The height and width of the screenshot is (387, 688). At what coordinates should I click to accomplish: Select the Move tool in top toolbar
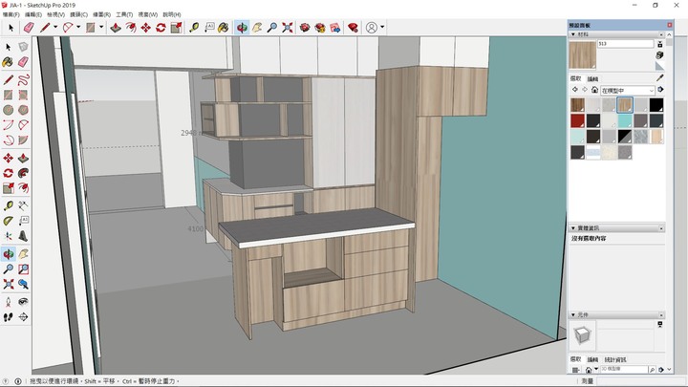(145, 28)
